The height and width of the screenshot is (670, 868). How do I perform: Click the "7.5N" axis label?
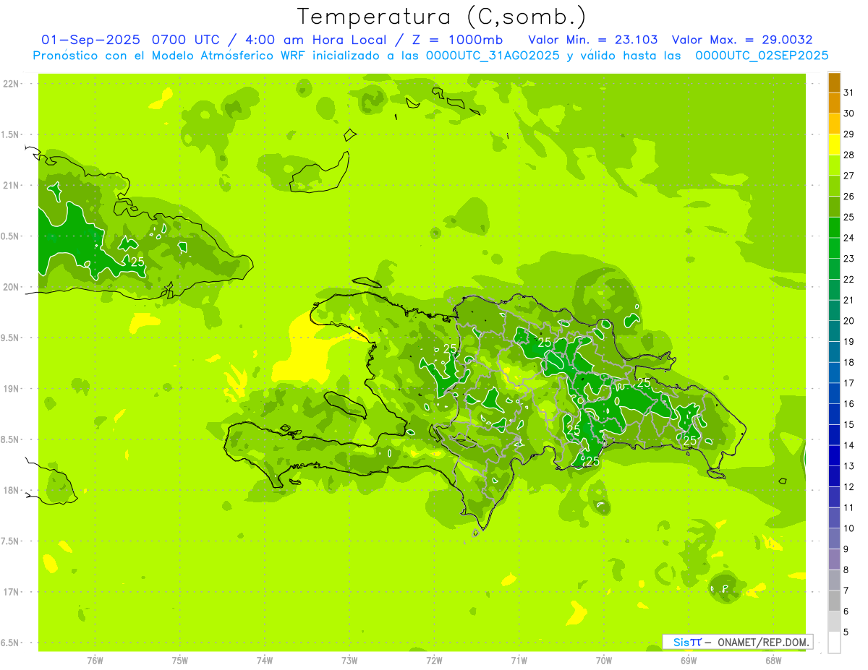point(11,541)
